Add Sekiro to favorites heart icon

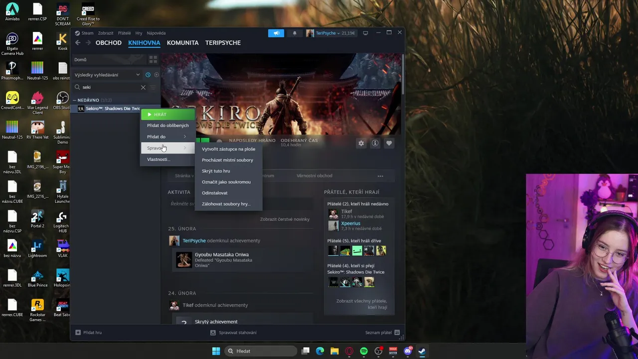tap(389, 143)
